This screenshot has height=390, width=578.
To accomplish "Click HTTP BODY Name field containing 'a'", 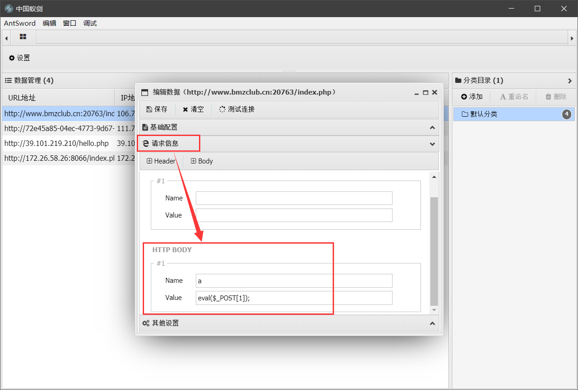I will pos(294,281).
